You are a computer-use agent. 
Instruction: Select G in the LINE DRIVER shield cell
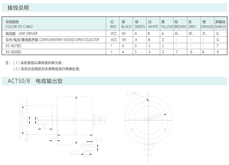pyautogui.click(x=218, y=33)
